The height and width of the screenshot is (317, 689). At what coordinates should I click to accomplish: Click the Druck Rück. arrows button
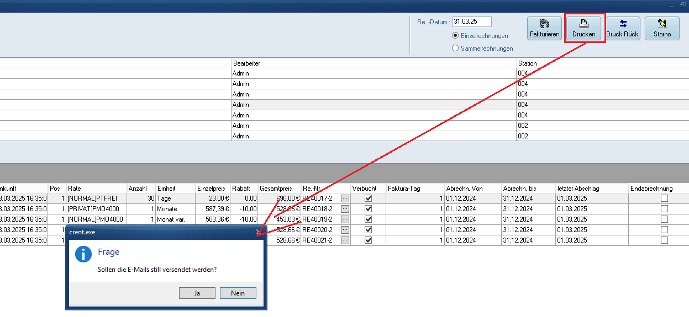(623, 28)
